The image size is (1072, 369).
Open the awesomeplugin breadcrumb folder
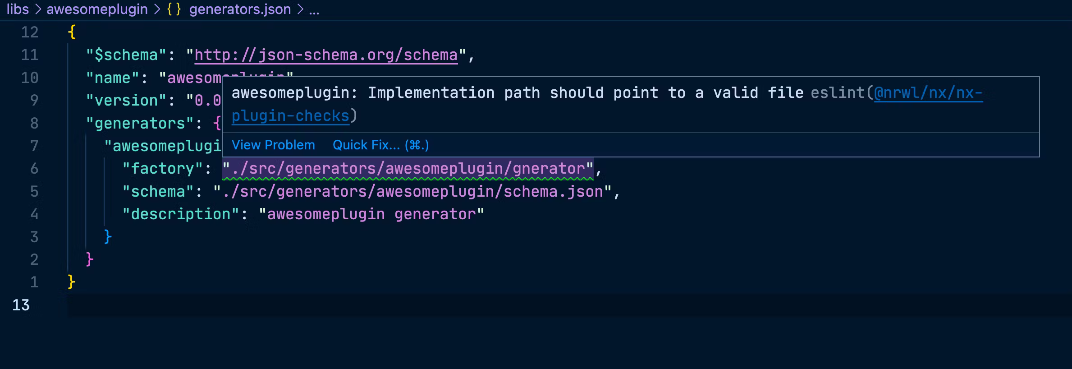point(97,9)
